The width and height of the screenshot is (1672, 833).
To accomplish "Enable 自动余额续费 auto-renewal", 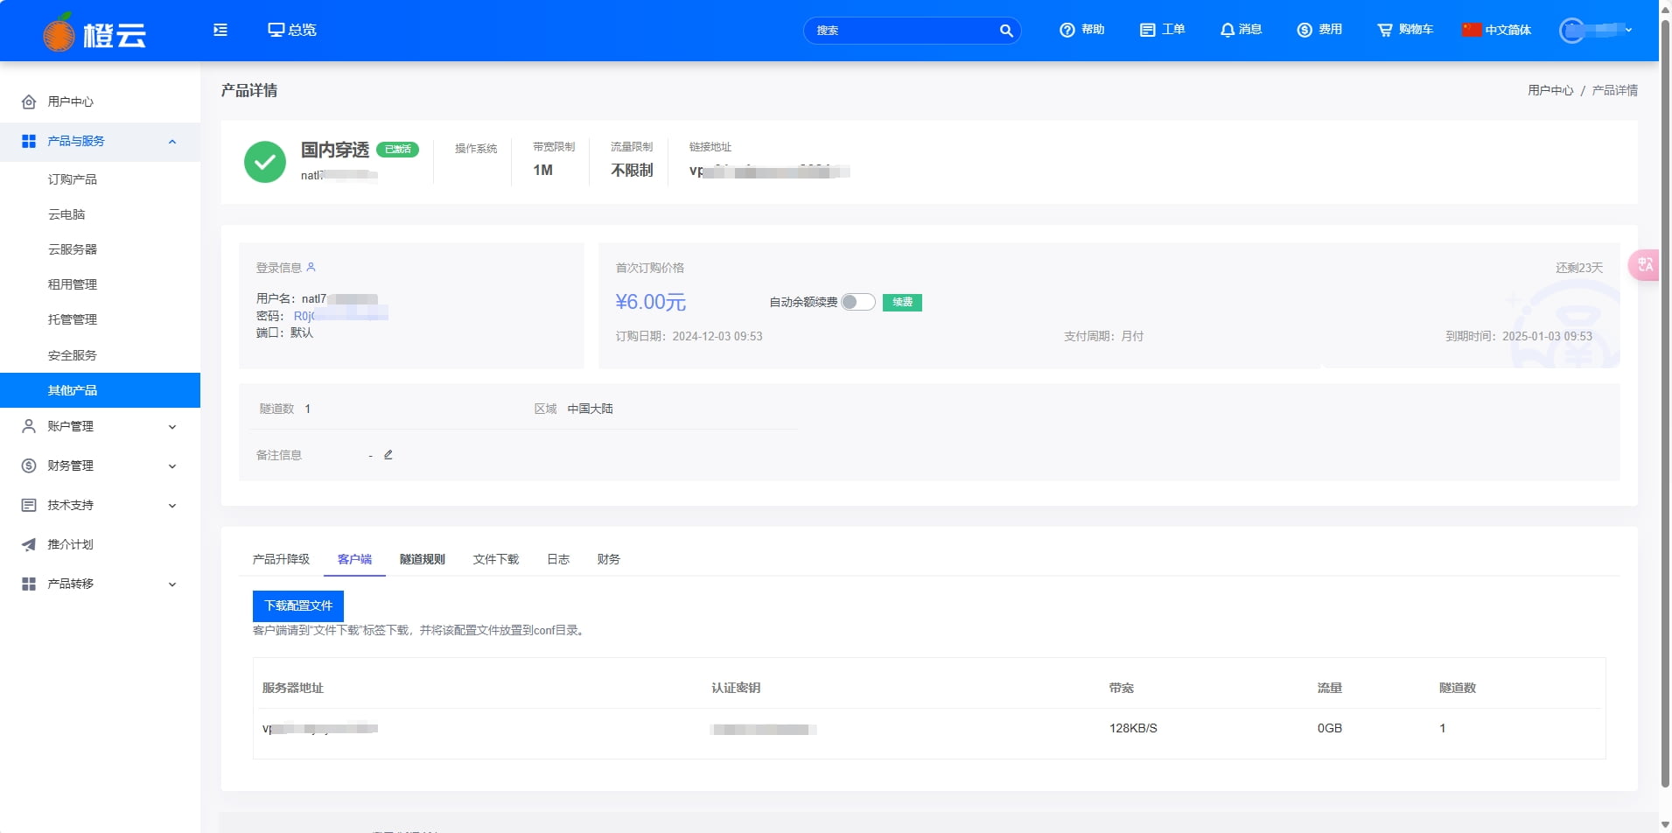I will click(x=857, y=302).
